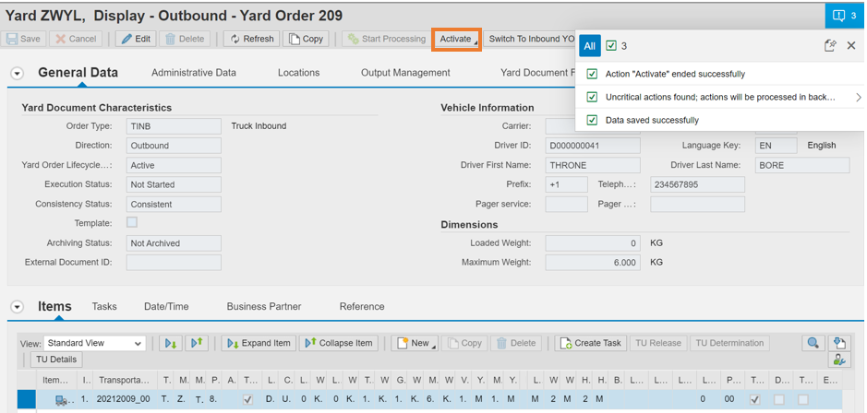Click the Create Task button

coord(591,343)
